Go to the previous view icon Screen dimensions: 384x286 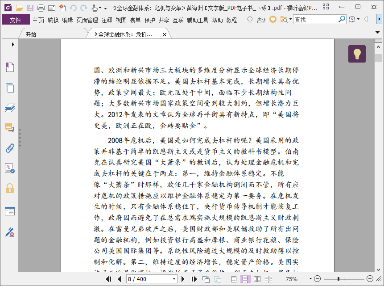[206, 279]
